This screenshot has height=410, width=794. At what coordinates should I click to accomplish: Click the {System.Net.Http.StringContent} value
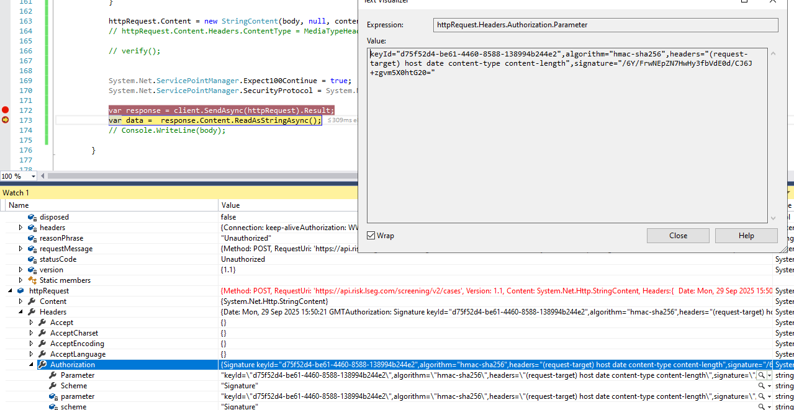pos(274,301)
